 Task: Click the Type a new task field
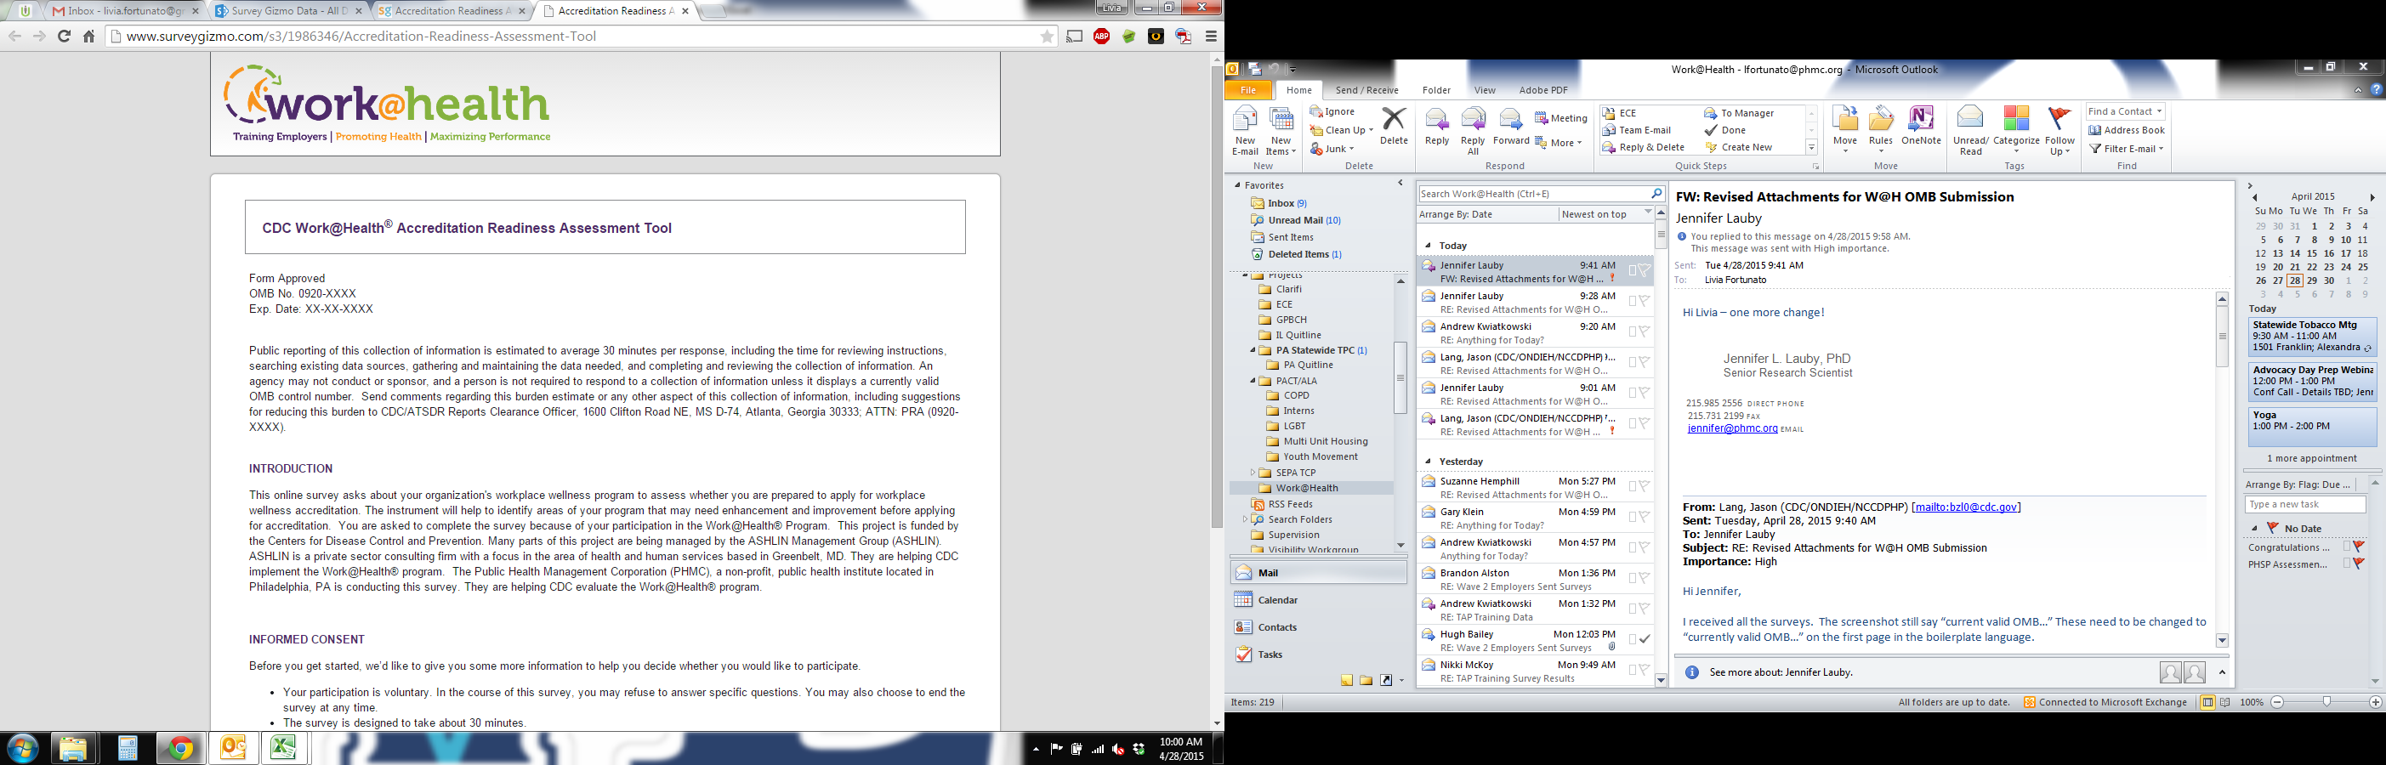click(x=2304, y=504)
